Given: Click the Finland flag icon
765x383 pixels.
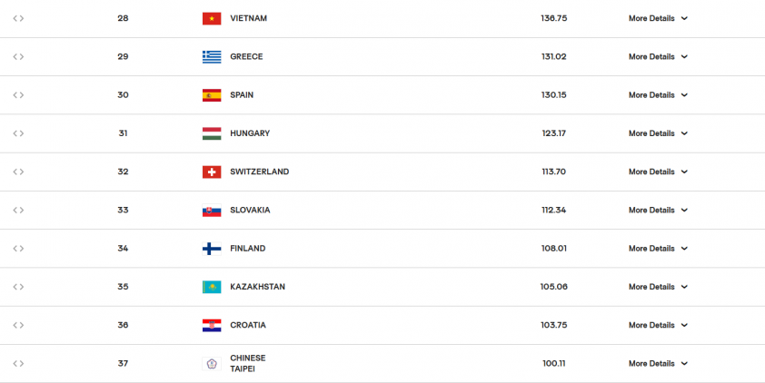Looking at the screenshot, I should pos(211,249).
